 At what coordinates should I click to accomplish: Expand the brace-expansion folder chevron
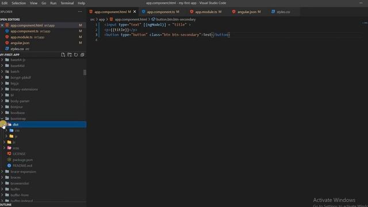[2, 171]
